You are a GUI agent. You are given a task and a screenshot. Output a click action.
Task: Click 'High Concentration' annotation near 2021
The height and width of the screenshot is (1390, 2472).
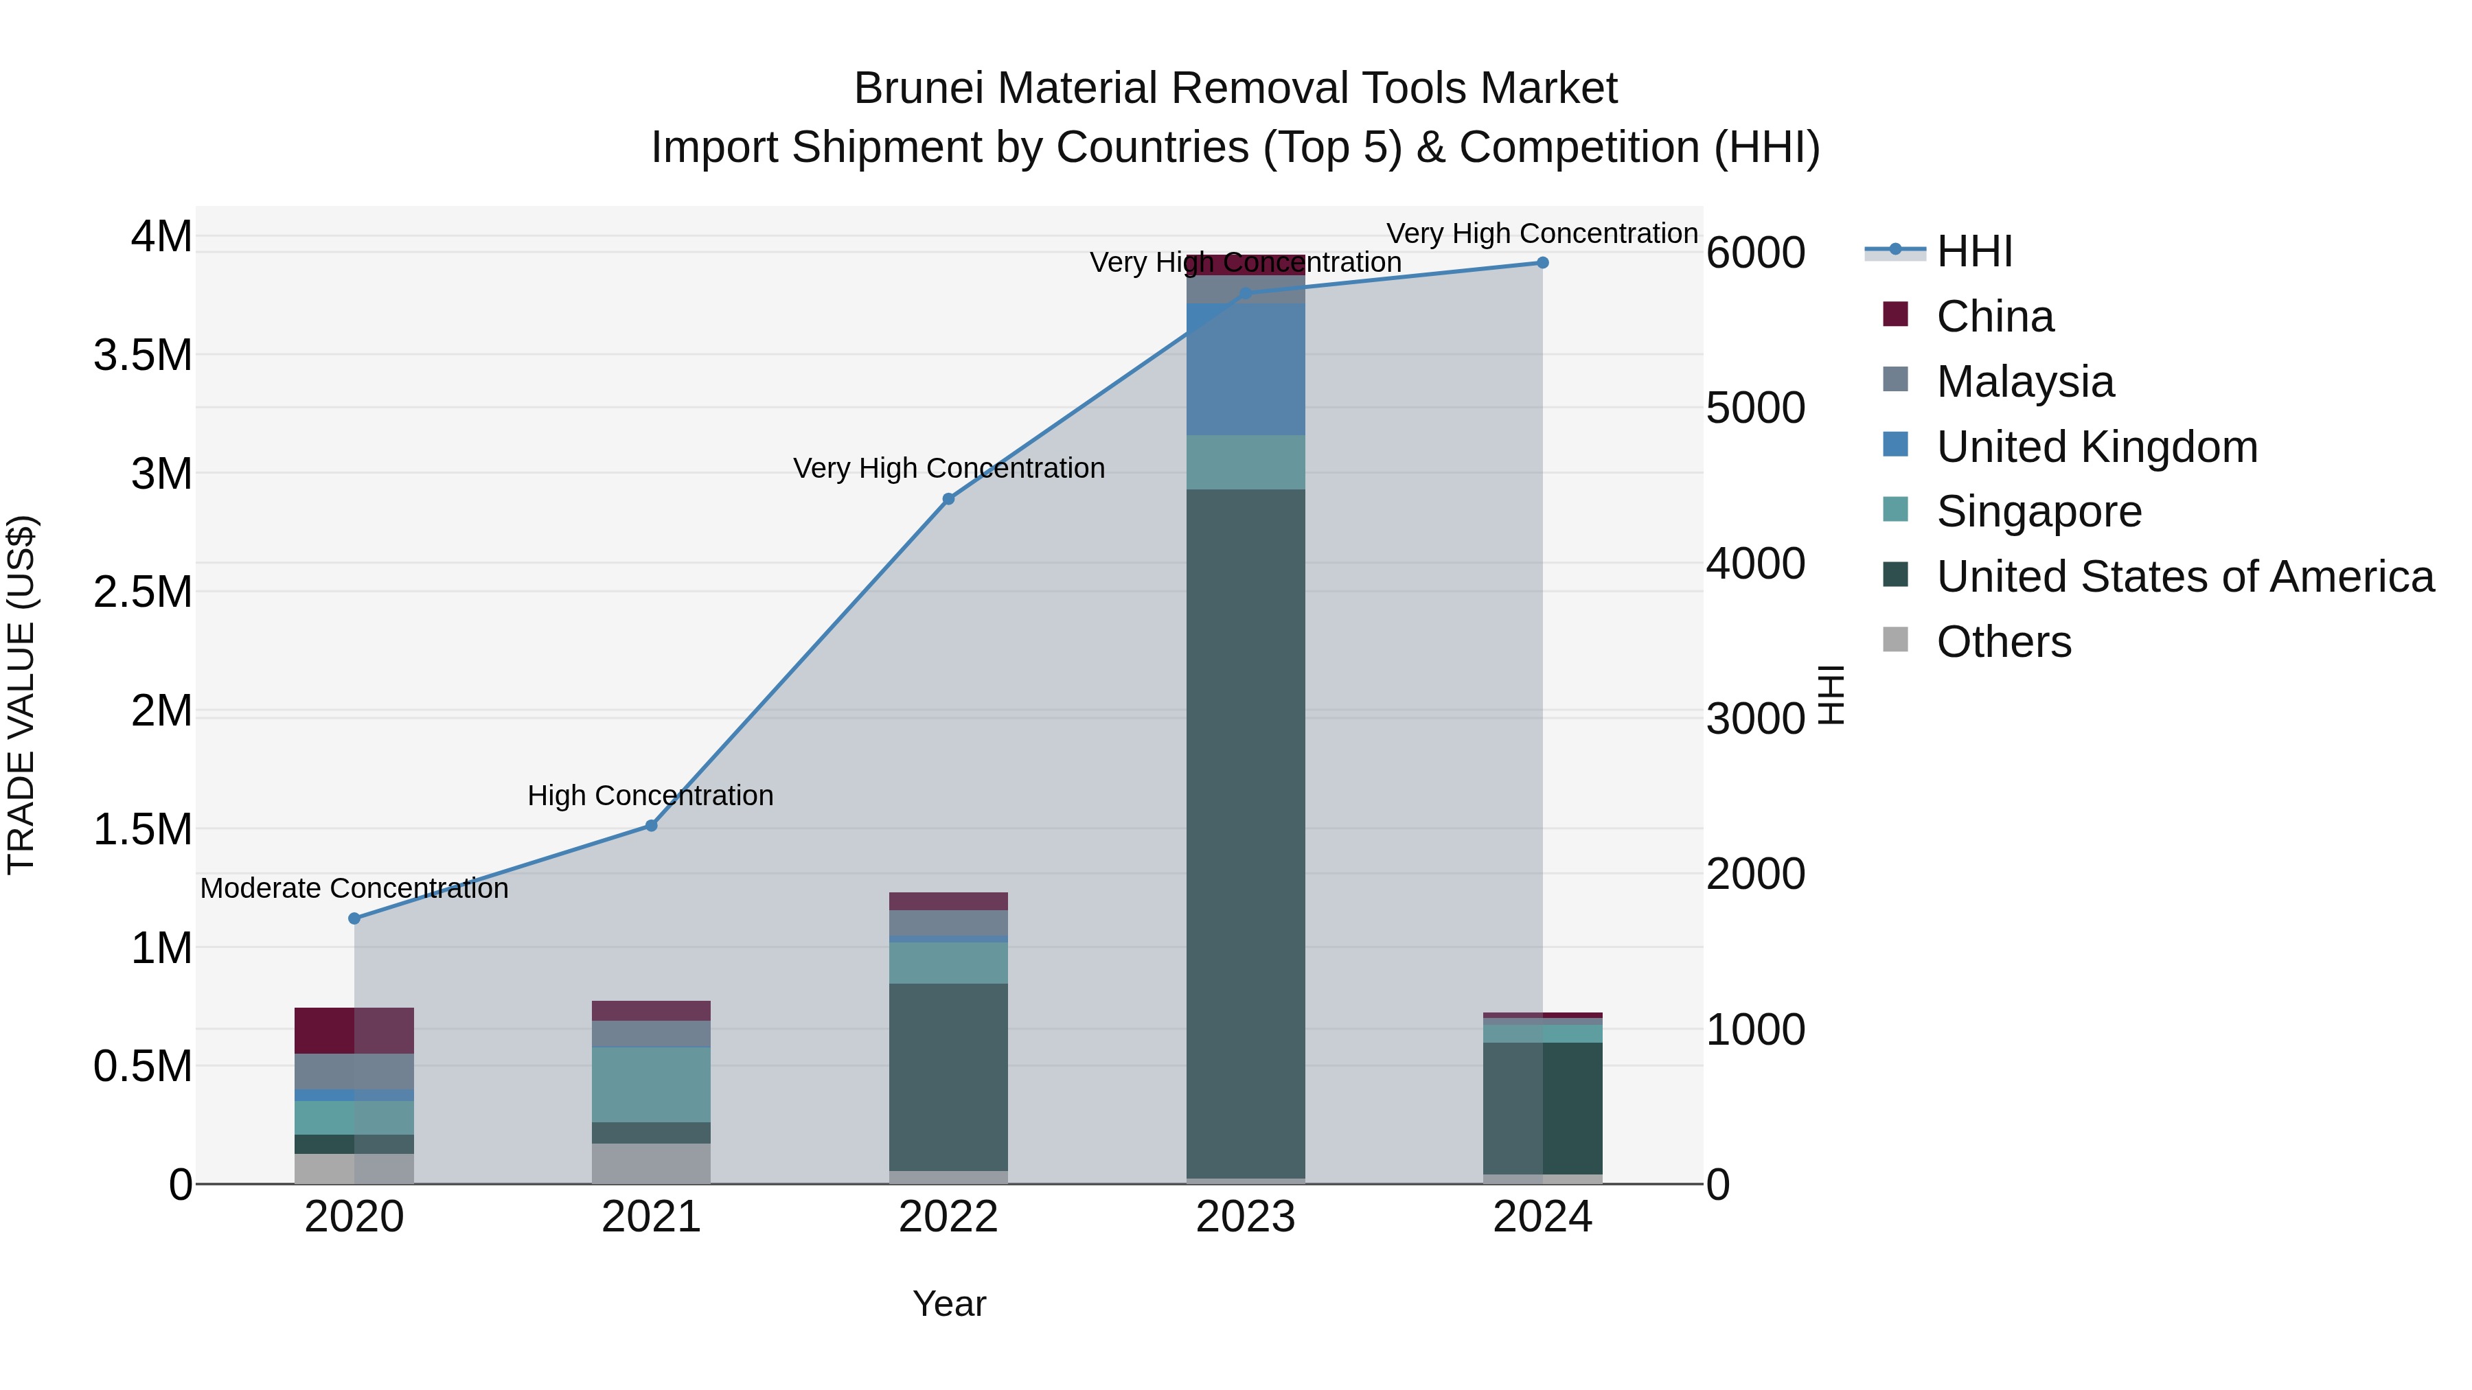(x=651, y=796)
